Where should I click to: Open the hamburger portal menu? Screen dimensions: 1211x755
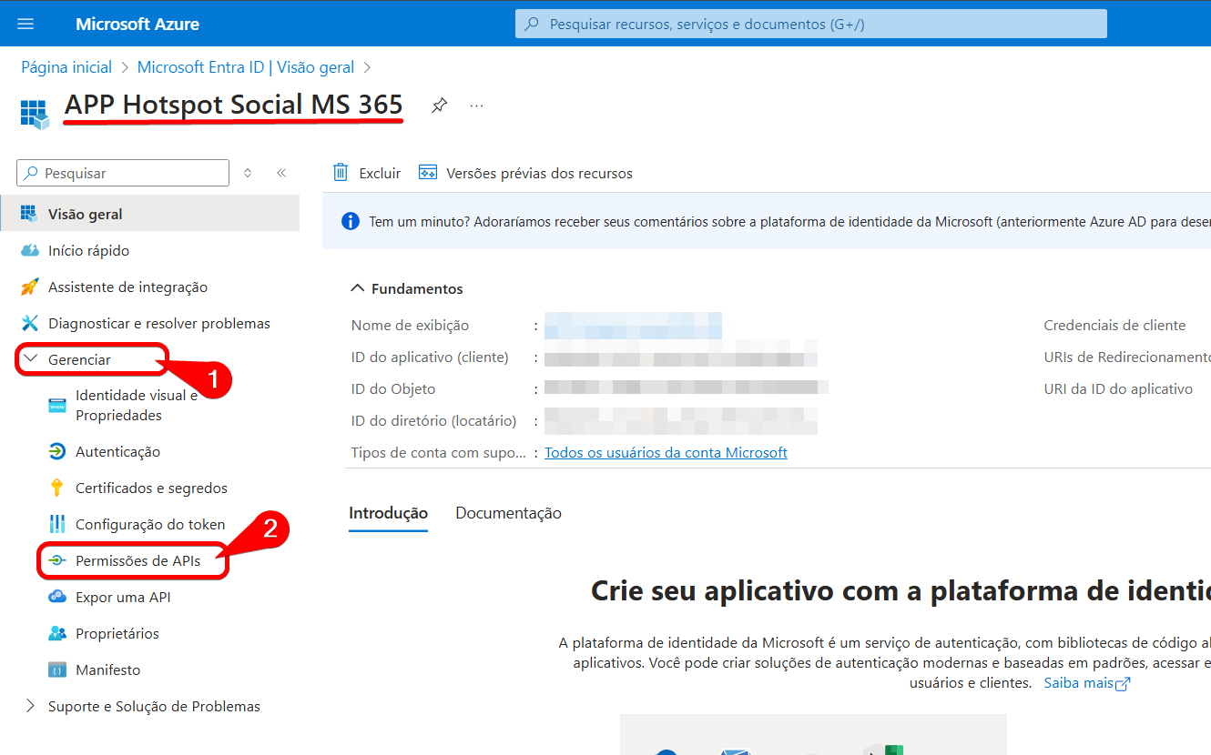(25, 24)
